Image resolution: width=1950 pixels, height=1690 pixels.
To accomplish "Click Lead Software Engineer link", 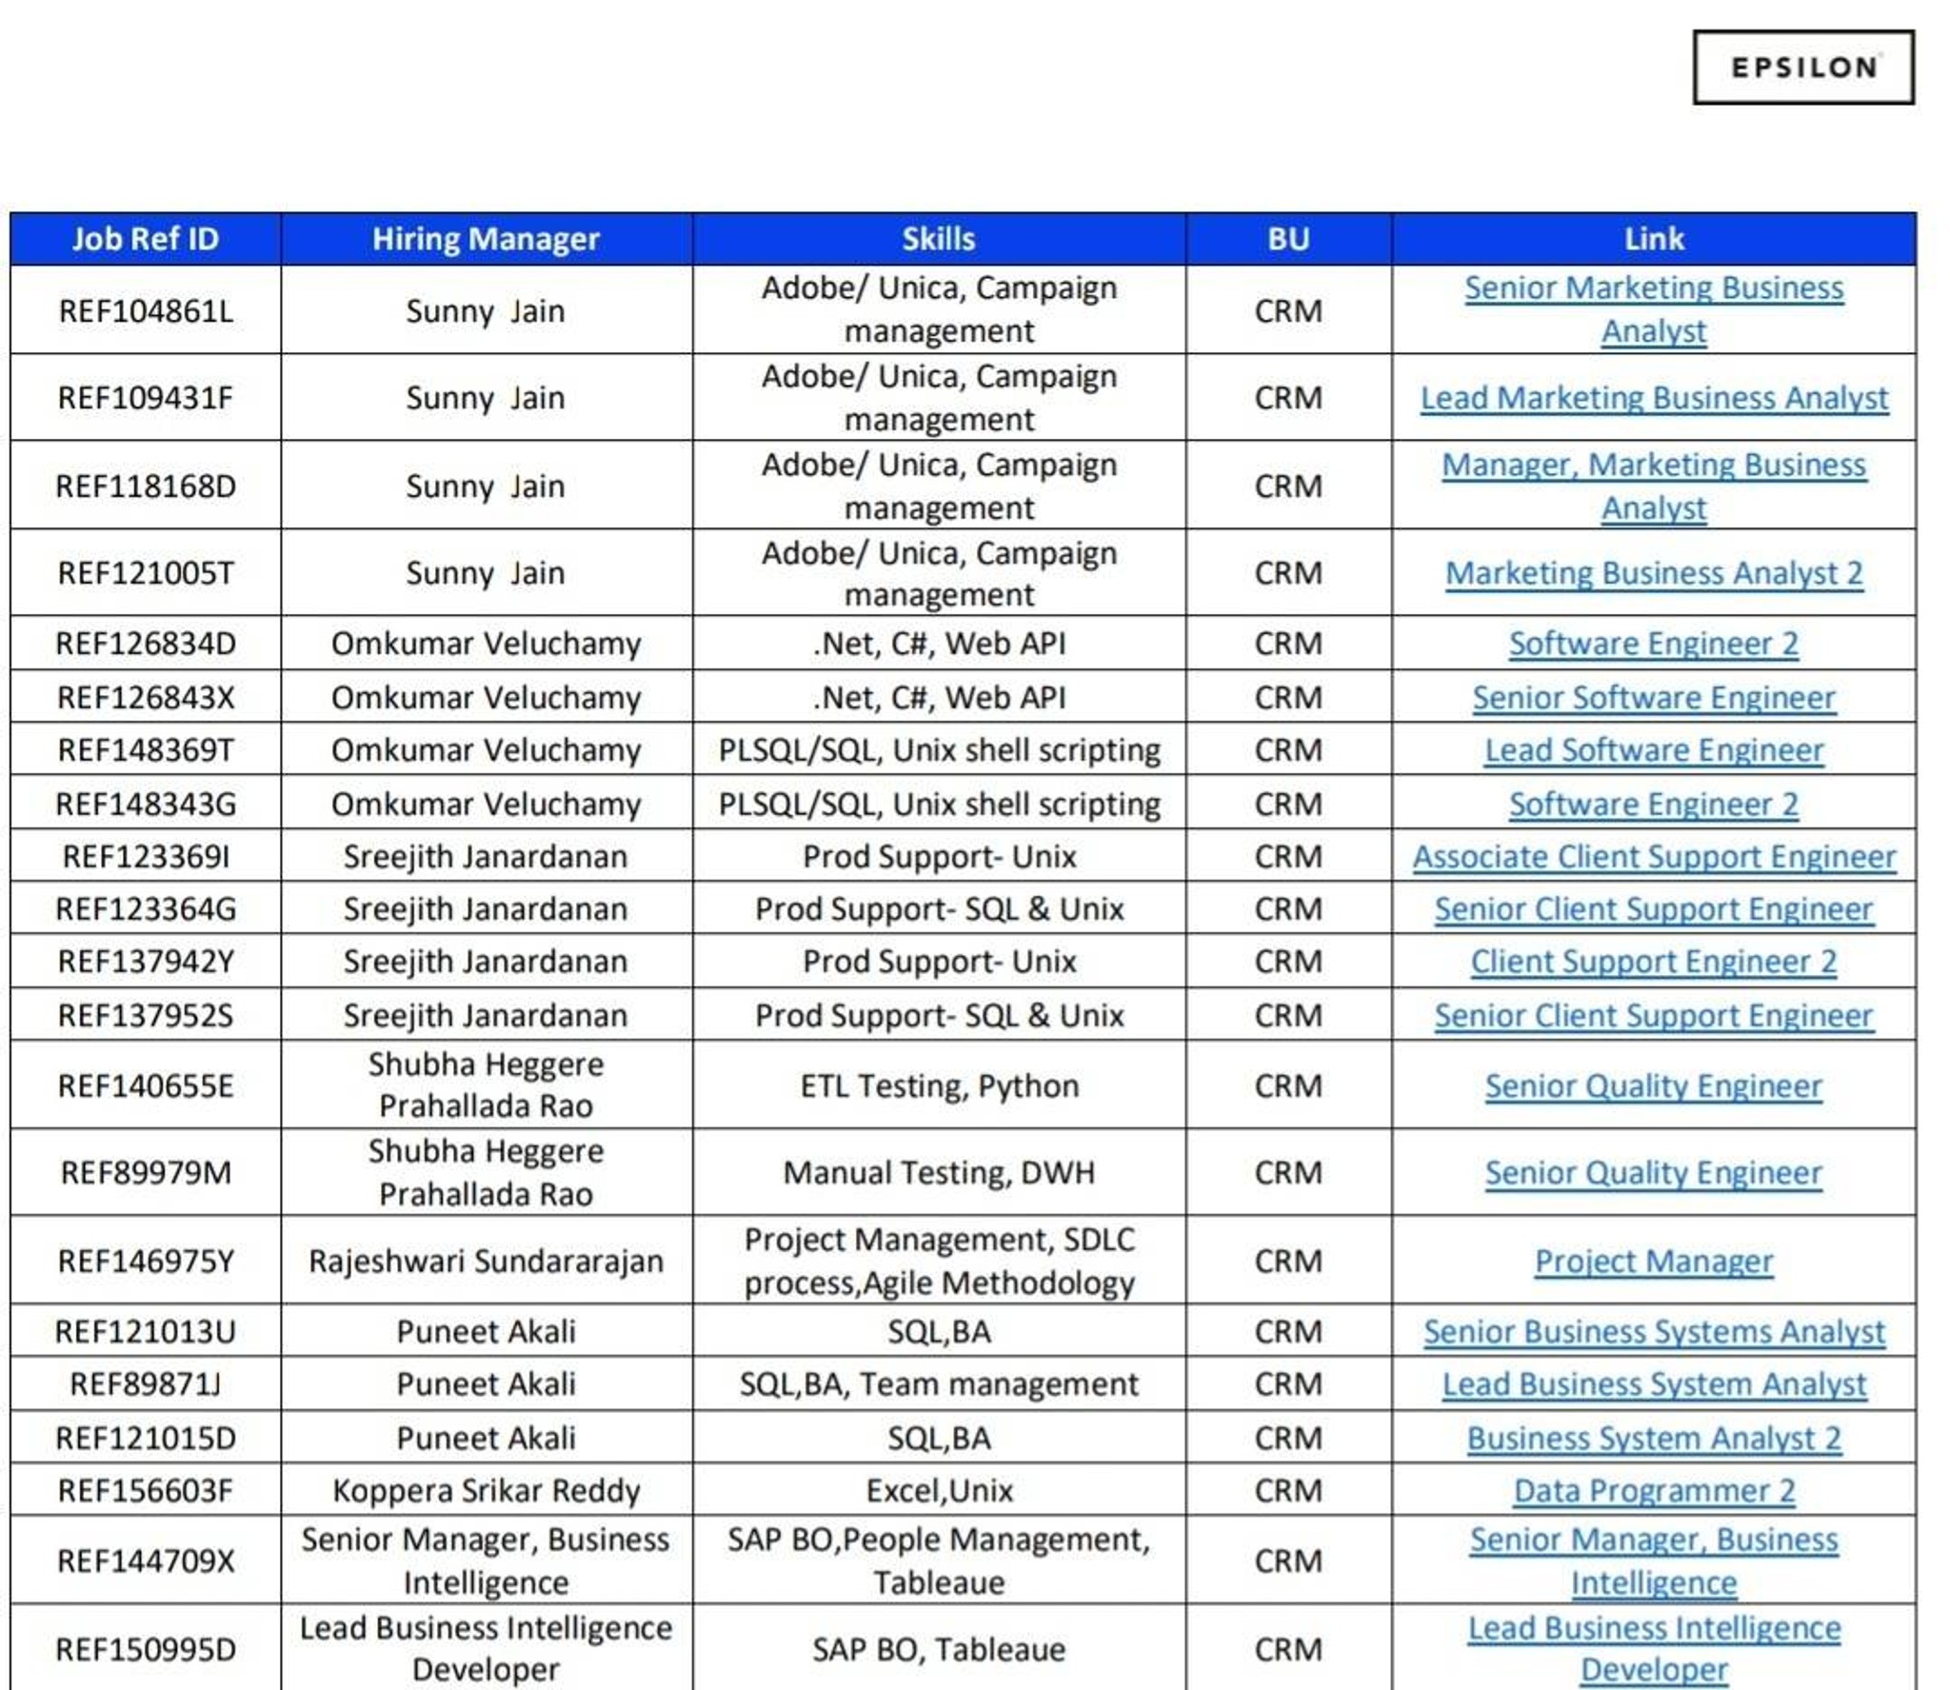I will [1653, 750].
